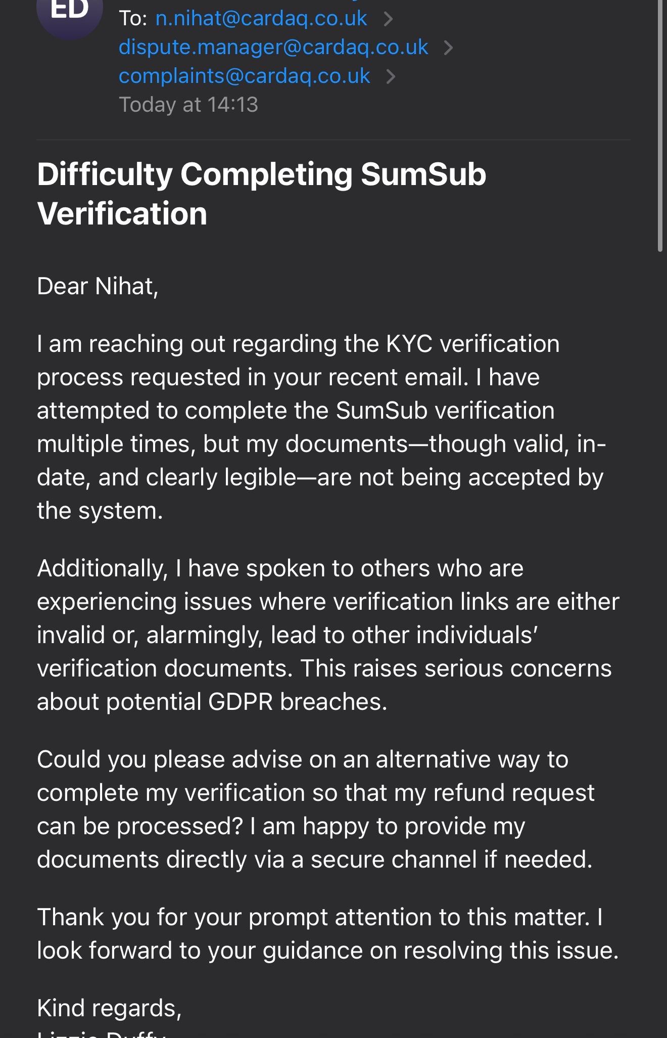Tap the words "GDPR breaches" in the email

click(x=298, y=702)
